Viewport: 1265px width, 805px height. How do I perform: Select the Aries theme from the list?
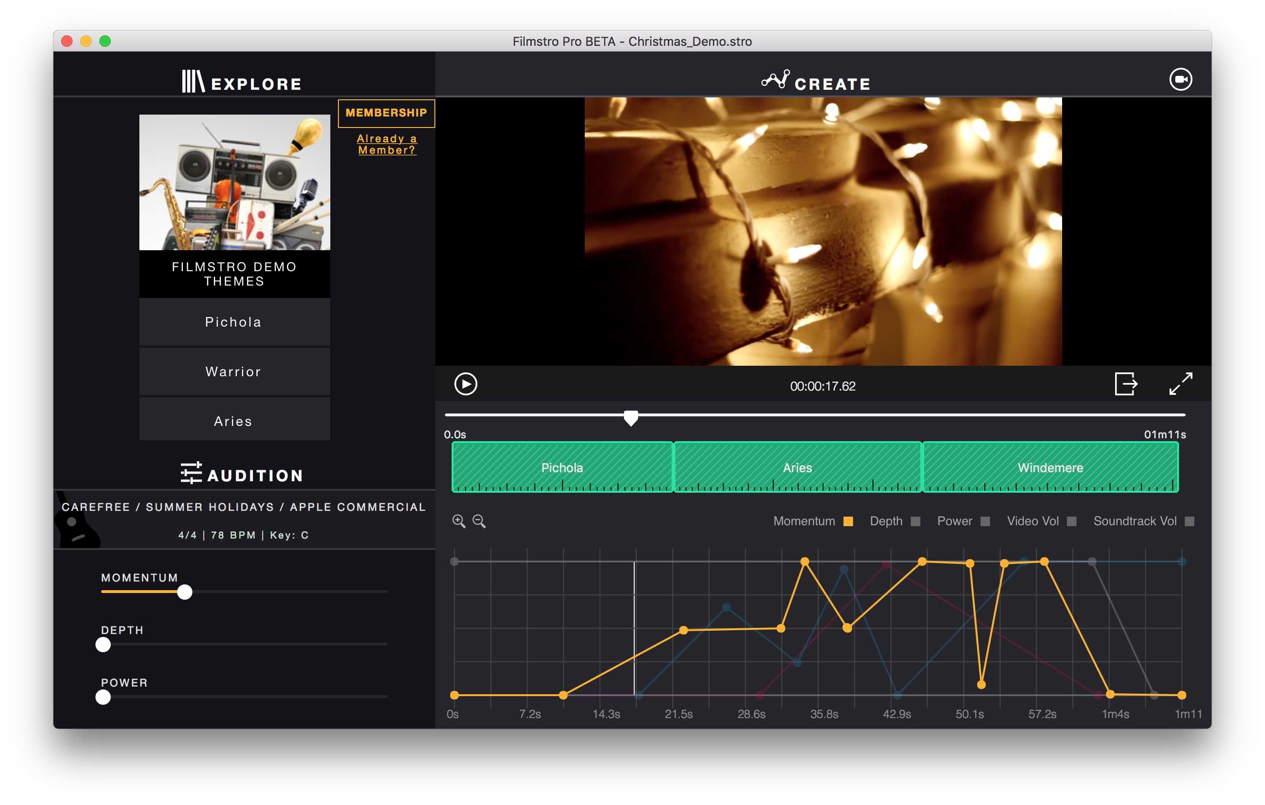pyautogui.click(x=233, y=421)
